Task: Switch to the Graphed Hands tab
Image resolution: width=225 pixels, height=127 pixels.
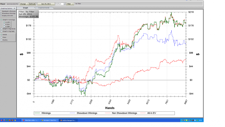Action: [44, 8]
